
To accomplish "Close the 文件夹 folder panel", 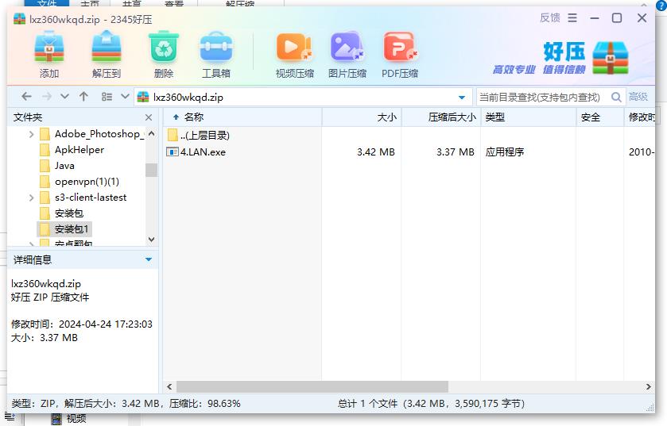I will tap(149, 117).
